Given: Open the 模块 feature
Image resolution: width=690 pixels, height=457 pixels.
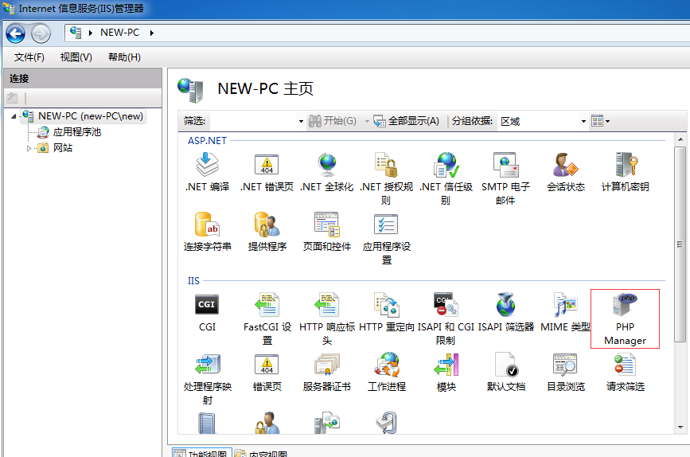Looking at the screenshot, I should click(x=446, y=373).
